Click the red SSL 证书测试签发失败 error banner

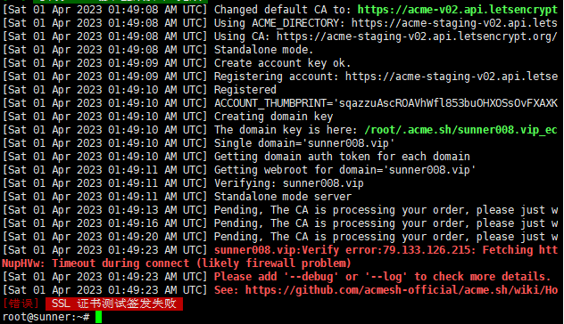click(x=114, y=304)
